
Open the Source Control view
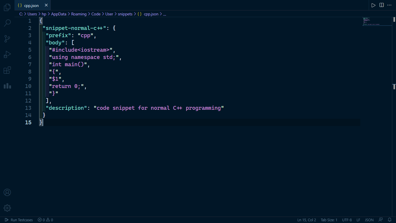click(7, 39)
